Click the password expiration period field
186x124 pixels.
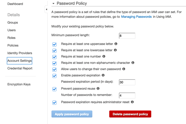coord(127,82)
